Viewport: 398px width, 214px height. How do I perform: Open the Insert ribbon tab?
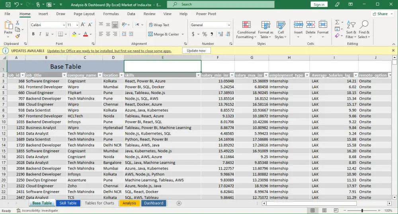43,14
